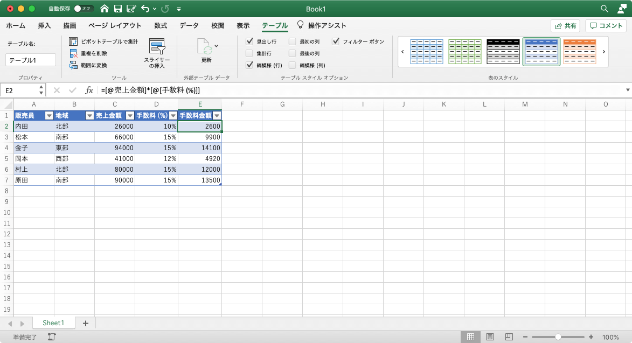Select the Sheet1 tab
Screen dimensions: 632x343
coord(53,323)
